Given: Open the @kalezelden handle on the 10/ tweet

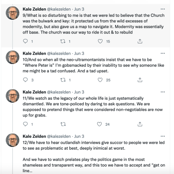Looking at the screenshot, I should (x=59, y=53).
